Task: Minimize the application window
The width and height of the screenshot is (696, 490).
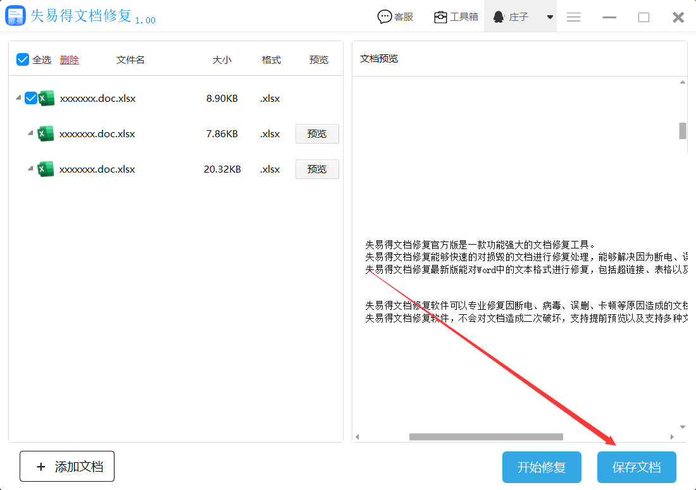Action: (x=609, y=17)
